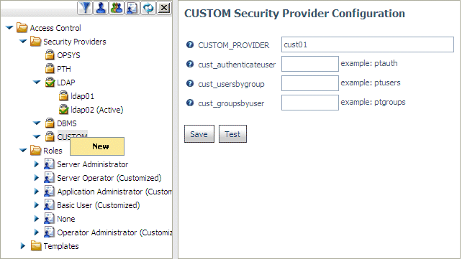Collapse the LDAP provider node
The image size is (462, 259).
37,83
